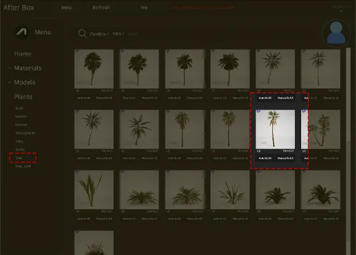Open the partly visible thumbnail in bottom row
The image size is (356, 255).
94,243
